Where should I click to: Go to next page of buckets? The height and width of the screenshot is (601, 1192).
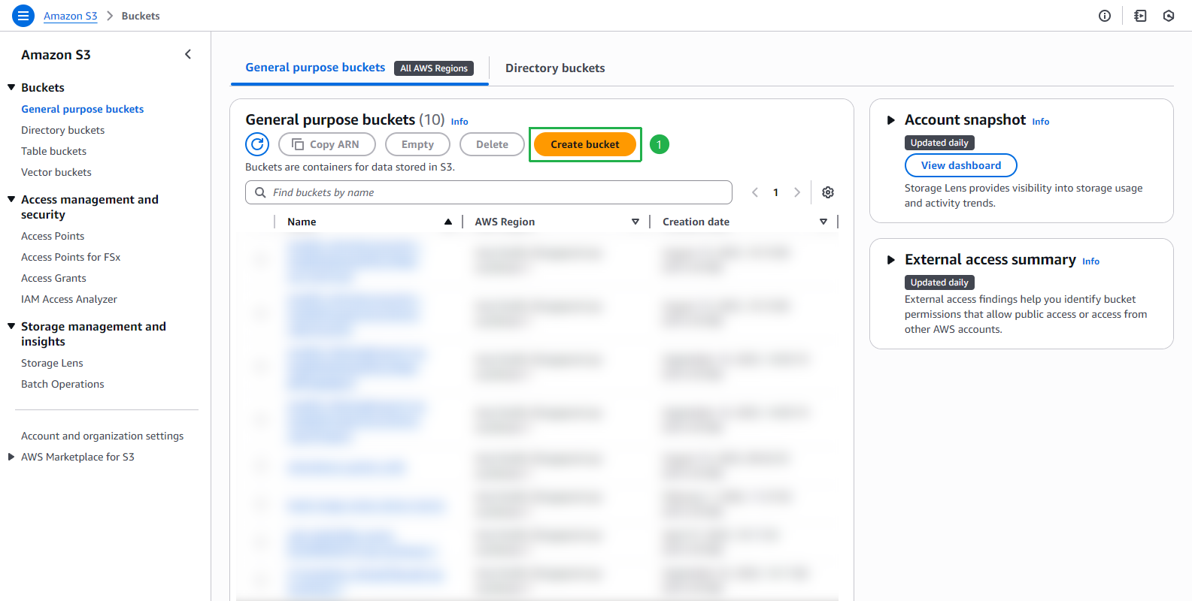tap(797, 192)
